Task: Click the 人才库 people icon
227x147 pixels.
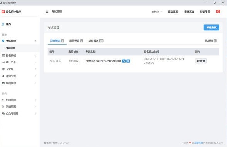Action: tap(3, 69)
